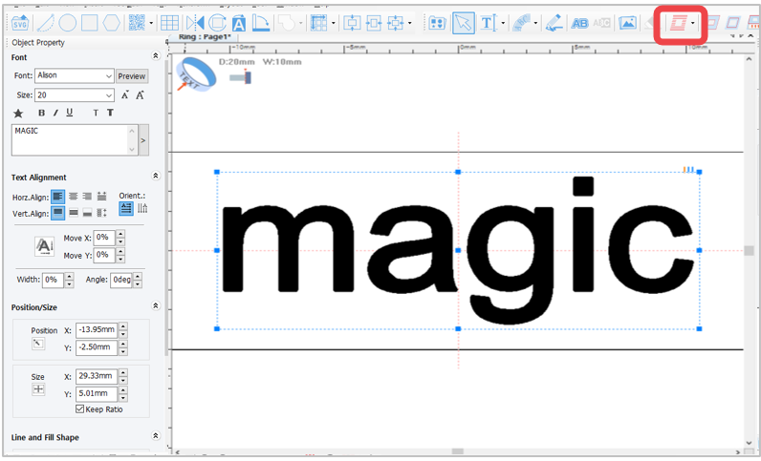Screen dimensions: 761x461
Task: Collapse the Position/Size section
Action: (155, 305)
